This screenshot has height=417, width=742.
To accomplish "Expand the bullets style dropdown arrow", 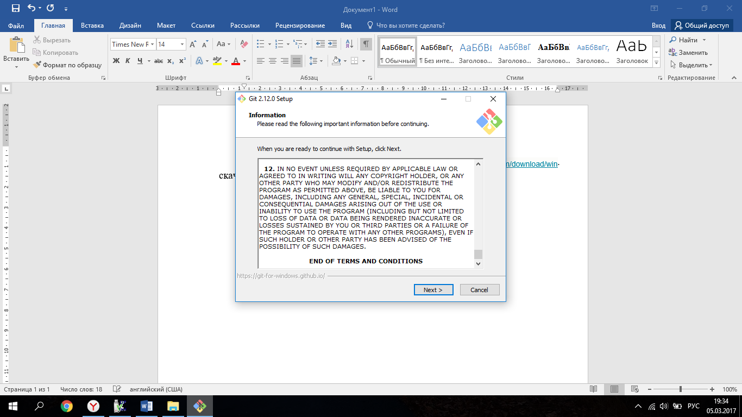I will pyautogui.click(x=269, y=45).
